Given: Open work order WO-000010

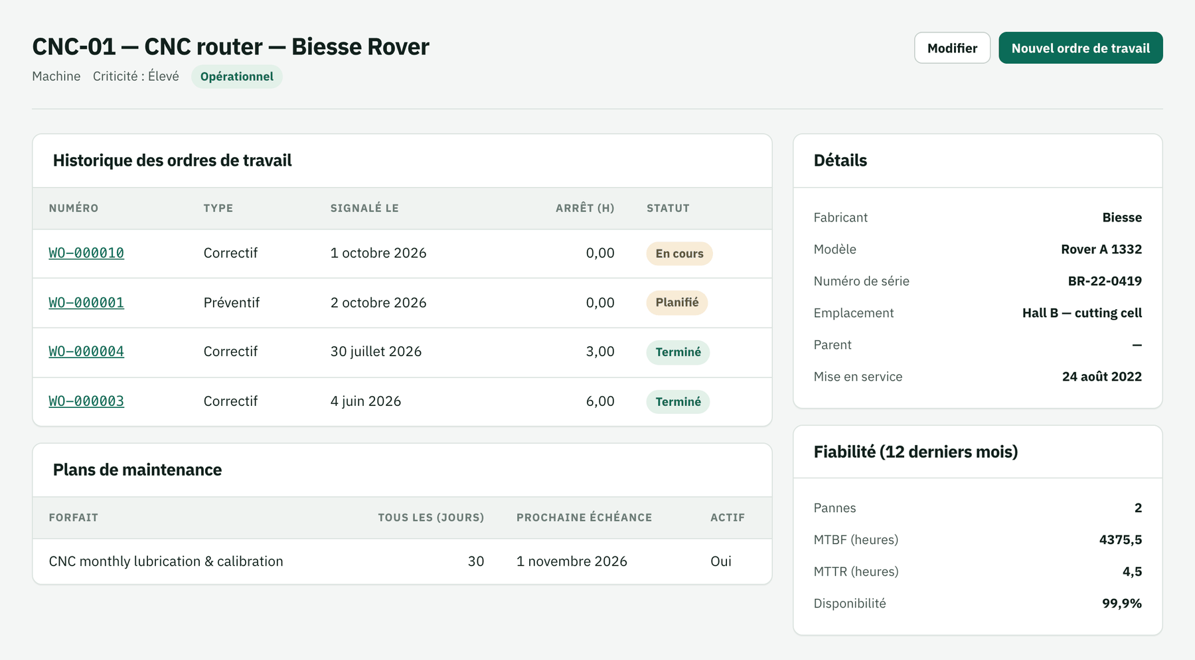Looking at the screenshot, I should click(86, 253).
